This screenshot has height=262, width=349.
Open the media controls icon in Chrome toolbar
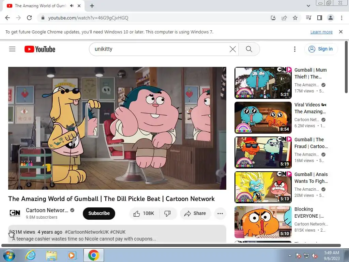308,18
